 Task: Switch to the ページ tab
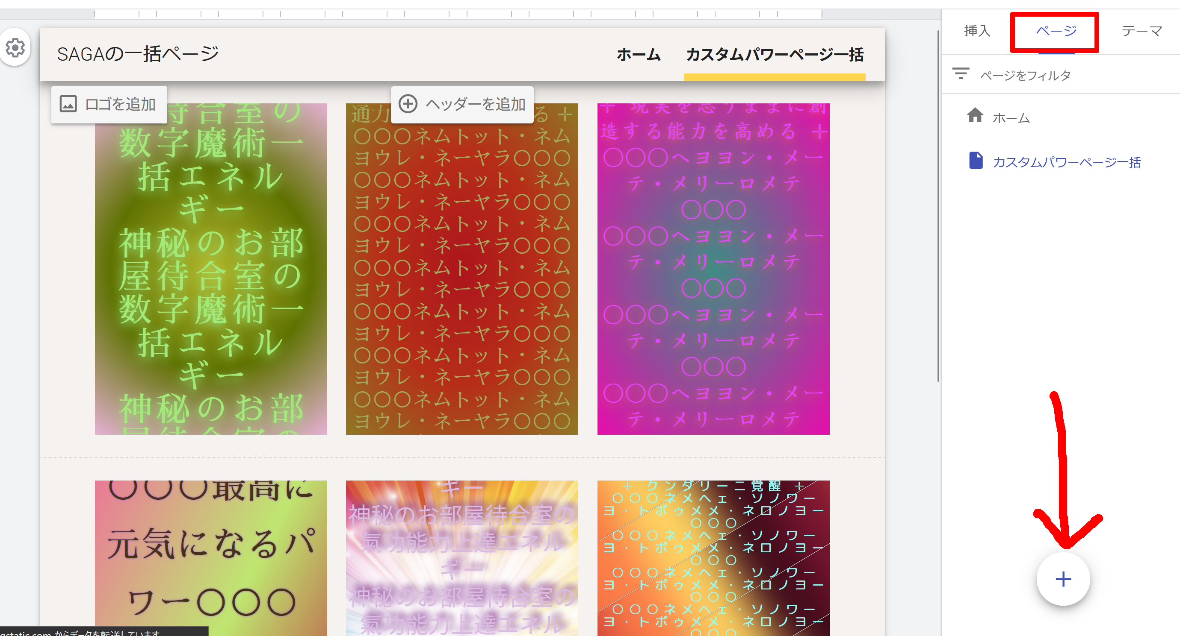(1056, 31)
